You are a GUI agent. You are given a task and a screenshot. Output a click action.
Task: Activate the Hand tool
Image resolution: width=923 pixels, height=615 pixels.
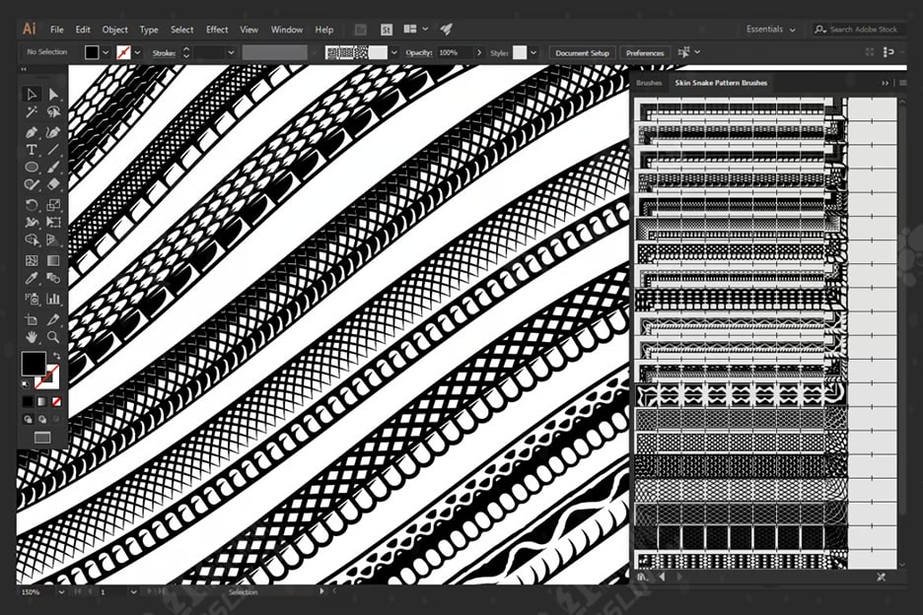(32, 337)
